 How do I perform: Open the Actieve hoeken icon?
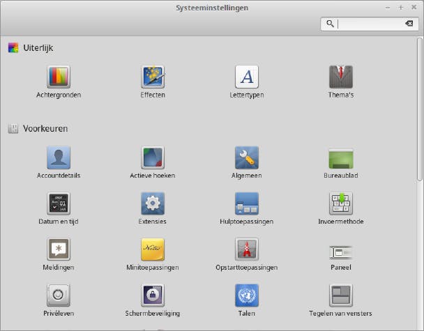pos(153,157)
